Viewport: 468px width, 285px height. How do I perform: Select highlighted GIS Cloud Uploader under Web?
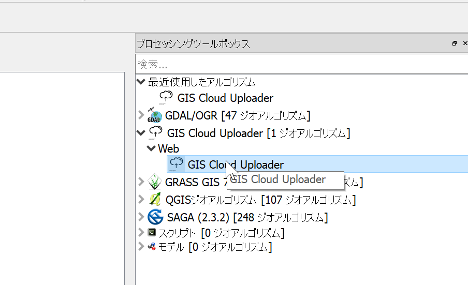236,164
